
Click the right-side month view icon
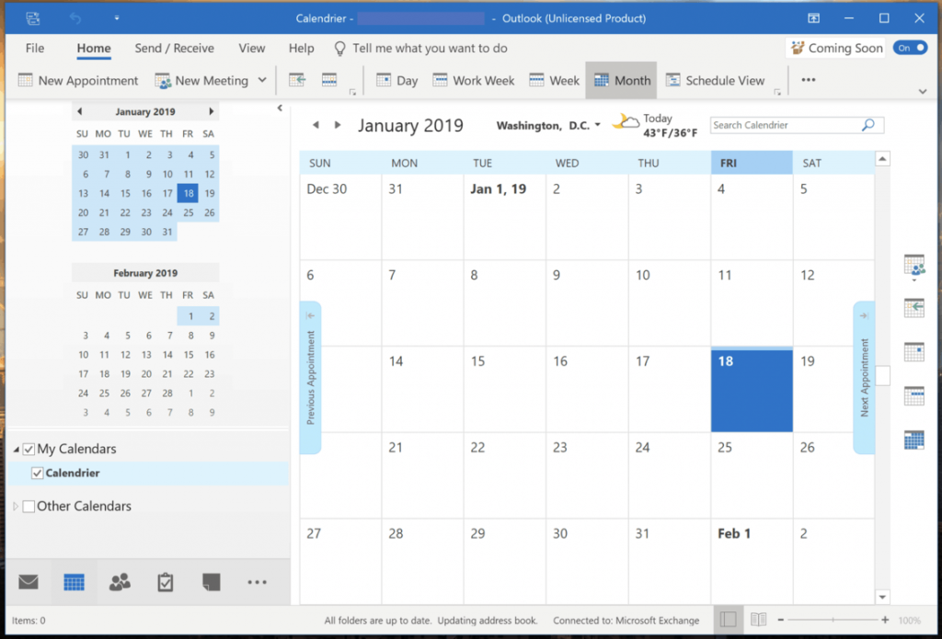click(913, 439)
